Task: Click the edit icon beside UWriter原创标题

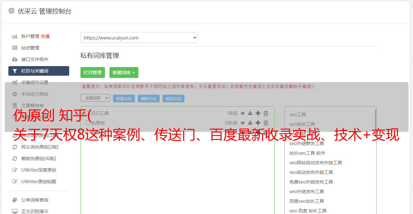Action: pyautogui.click(x=14, y=182)
